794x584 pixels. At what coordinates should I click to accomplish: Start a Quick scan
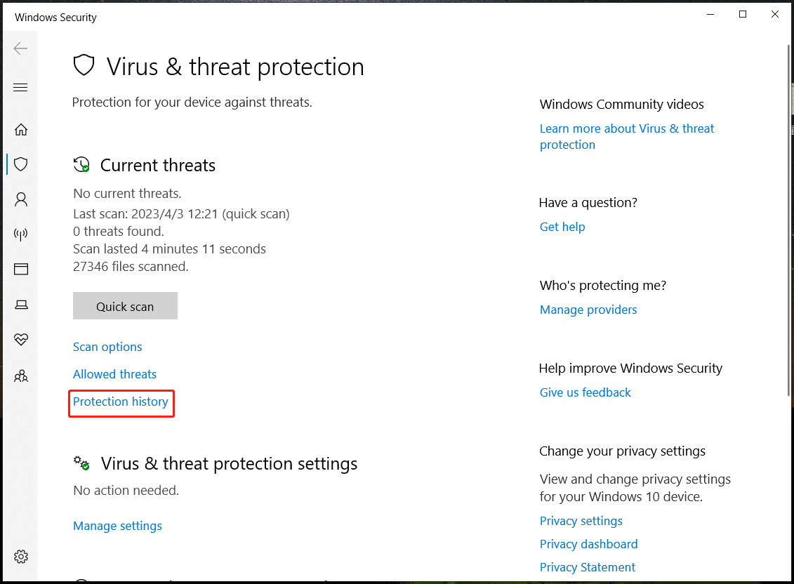pyautogui.click(x=125, y=306)
